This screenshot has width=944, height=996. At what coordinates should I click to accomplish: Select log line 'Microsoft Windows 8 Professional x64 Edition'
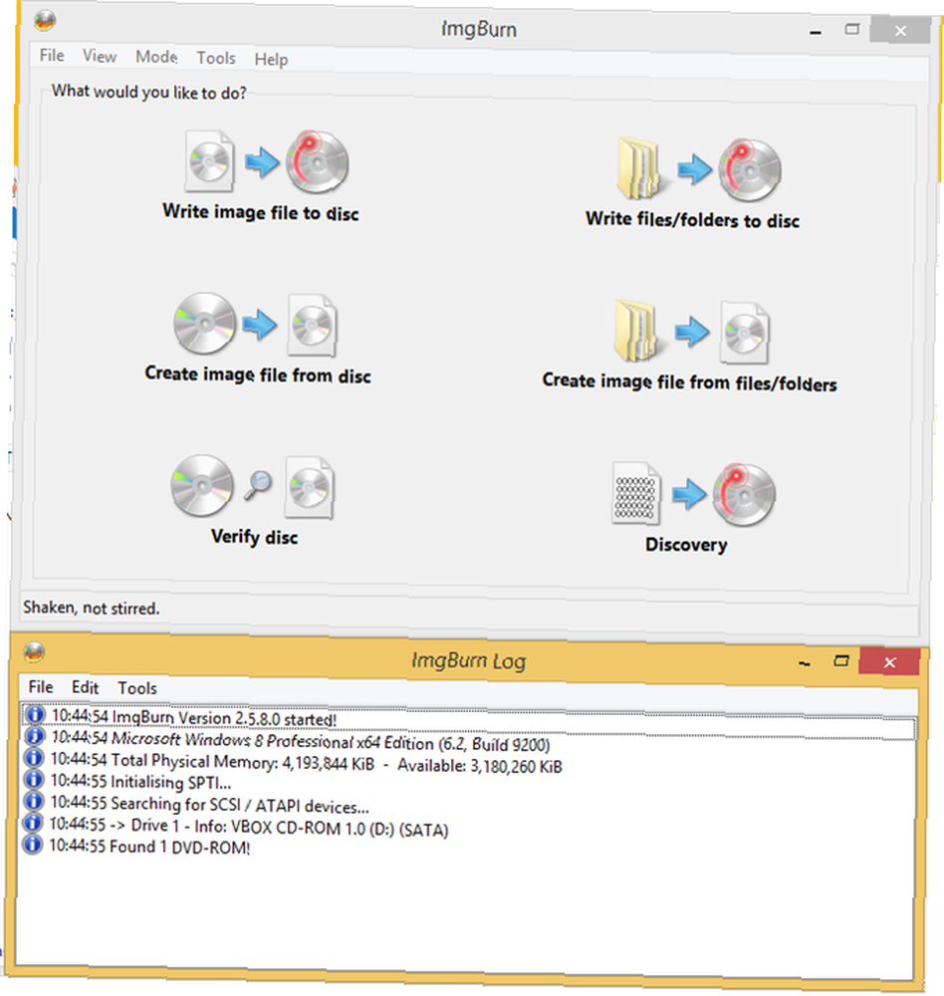coord(301,741)
